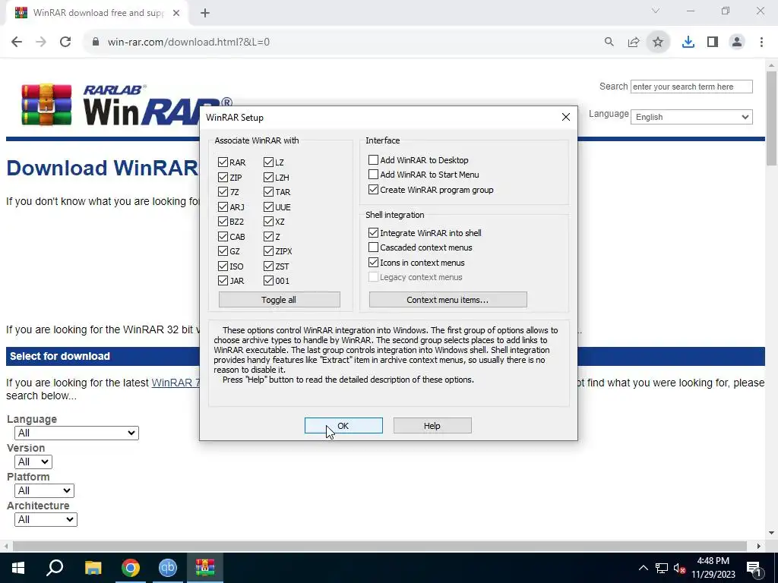Viewport: 778px width, 583px height.
Task: Open taskbar search icon
Action: (55, 568)
